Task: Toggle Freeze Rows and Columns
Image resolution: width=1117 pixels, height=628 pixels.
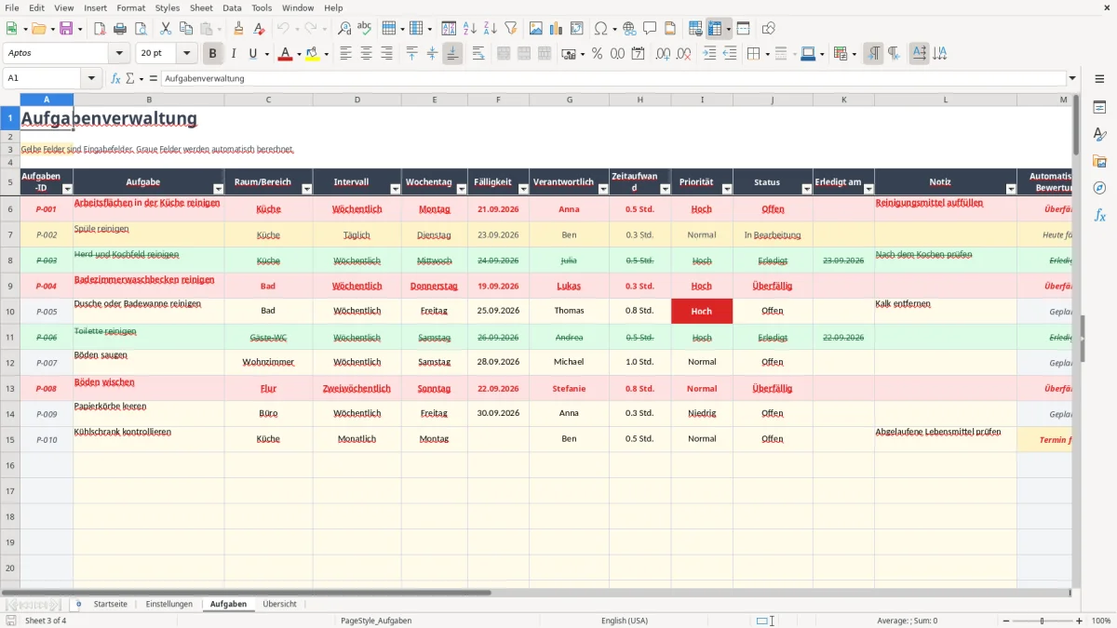Action: click(x=715, y=29)
